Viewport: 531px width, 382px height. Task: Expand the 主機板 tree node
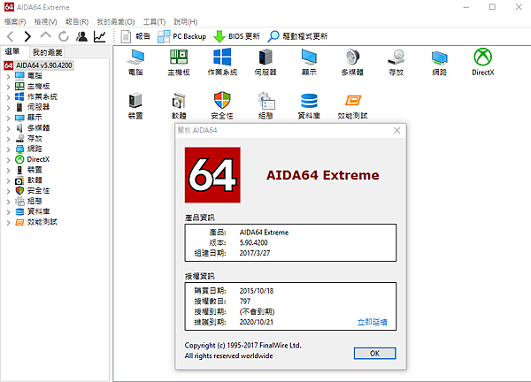pyautogui.click(x=9, y=87)
